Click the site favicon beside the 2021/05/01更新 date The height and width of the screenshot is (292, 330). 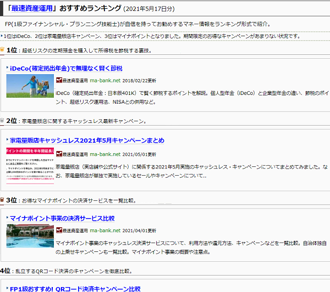click(x=59, y=154)
